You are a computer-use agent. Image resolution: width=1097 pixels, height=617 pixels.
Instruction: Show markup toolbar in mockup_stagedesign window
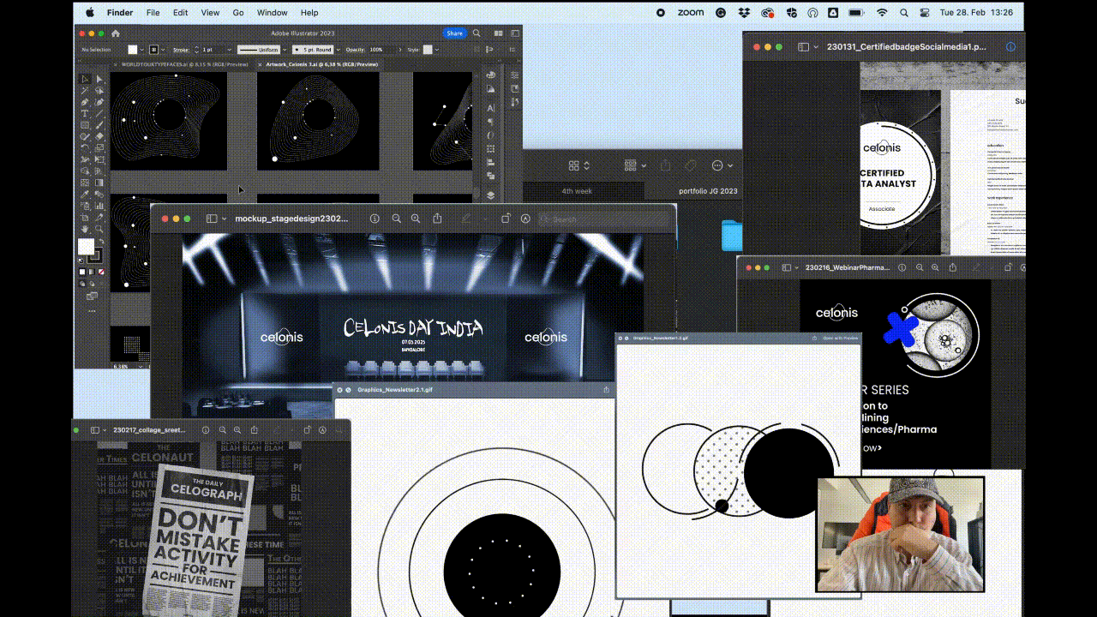525,219
